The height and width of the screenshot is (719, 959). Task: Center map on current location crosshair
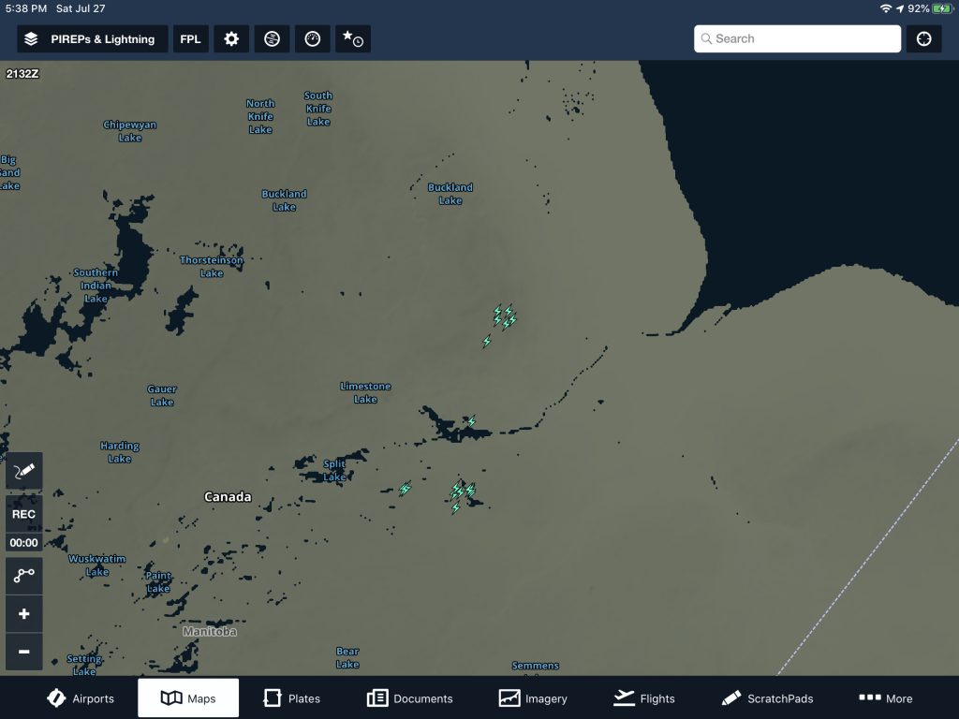924,39
